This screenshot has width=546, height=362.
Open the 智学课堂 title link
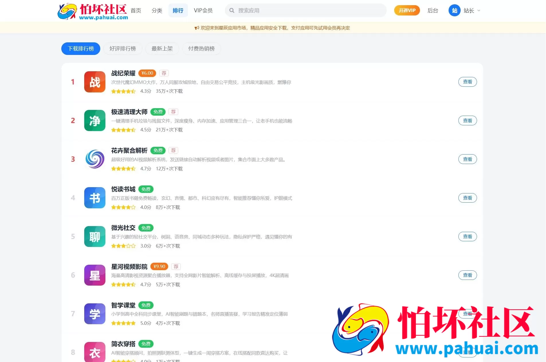[123, 305]
